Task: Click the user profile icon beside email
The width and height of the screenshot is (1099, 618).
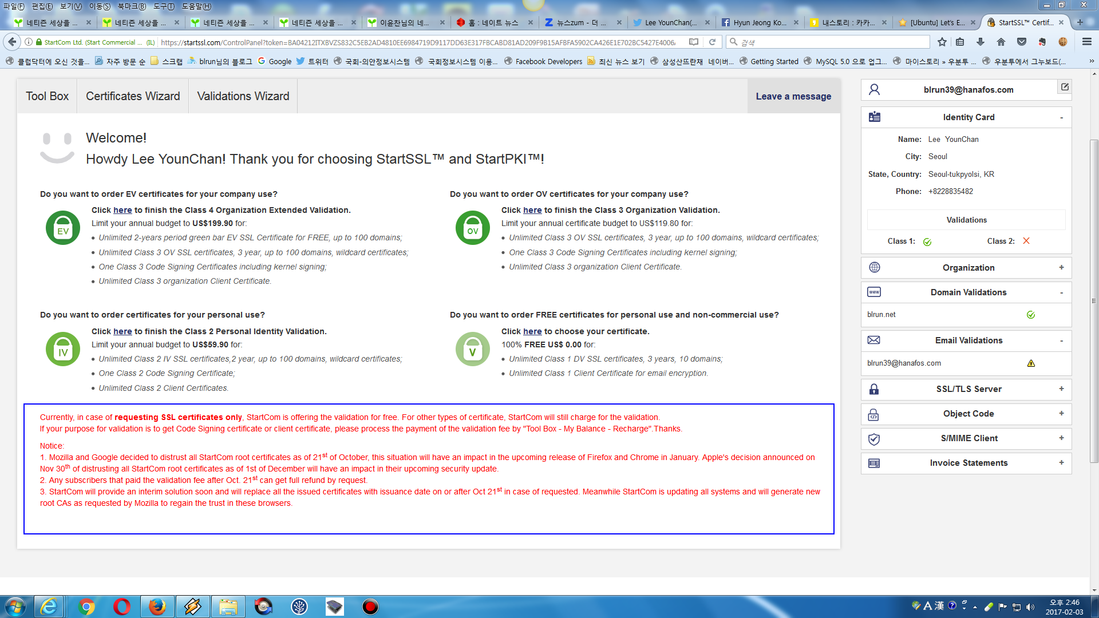Action: click(x=874, y=90)
